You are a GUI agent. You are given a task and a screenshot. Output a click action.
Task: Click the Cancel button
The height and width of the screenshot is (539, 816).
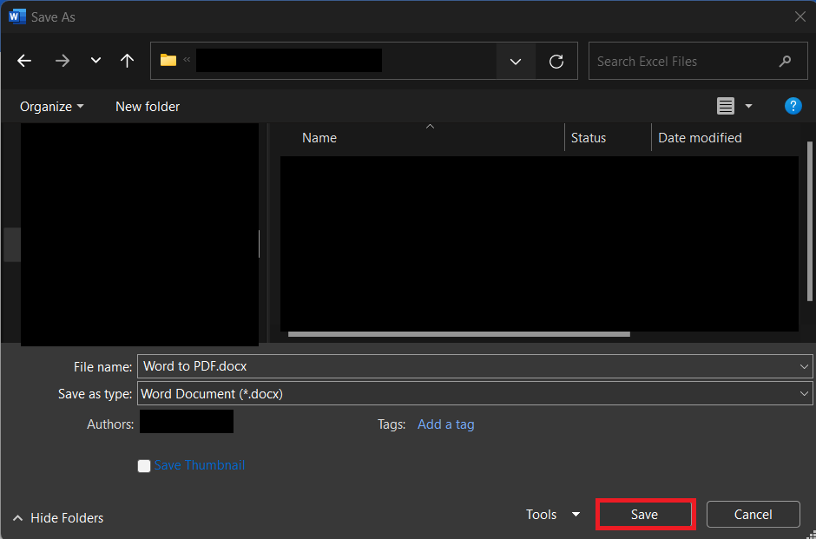(753, 515)
